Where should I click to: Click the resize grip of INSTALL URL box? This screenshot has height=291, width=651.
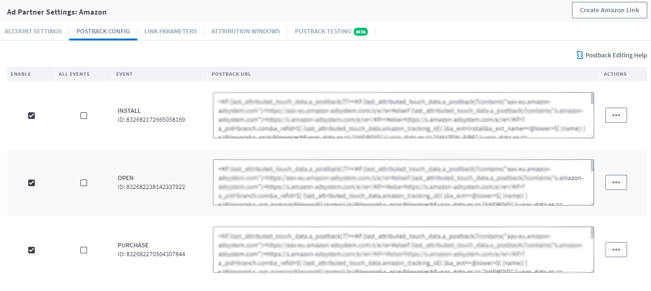592,136
